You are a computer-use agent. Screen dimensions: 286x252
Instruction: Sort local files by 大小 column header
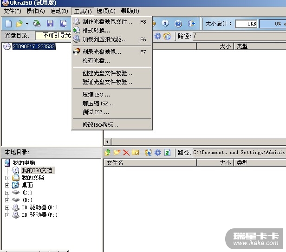coord(215,163)
